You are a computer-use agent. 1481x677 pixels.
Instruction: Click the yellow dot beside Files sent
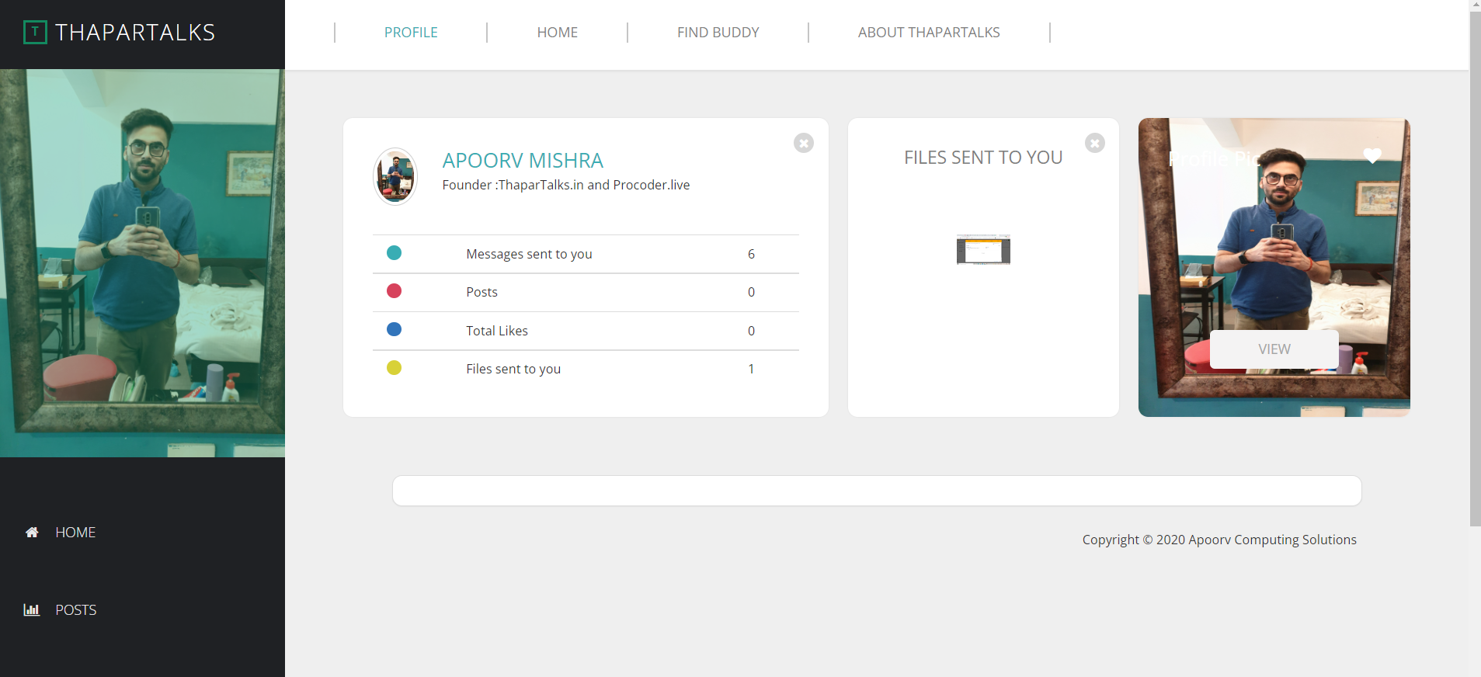point(395,368)
